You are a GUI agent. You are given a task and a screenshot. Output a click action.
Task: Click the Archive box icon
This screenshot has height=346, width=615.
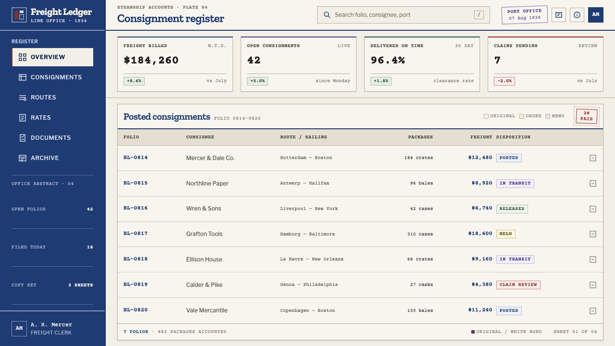click(23, 158)
